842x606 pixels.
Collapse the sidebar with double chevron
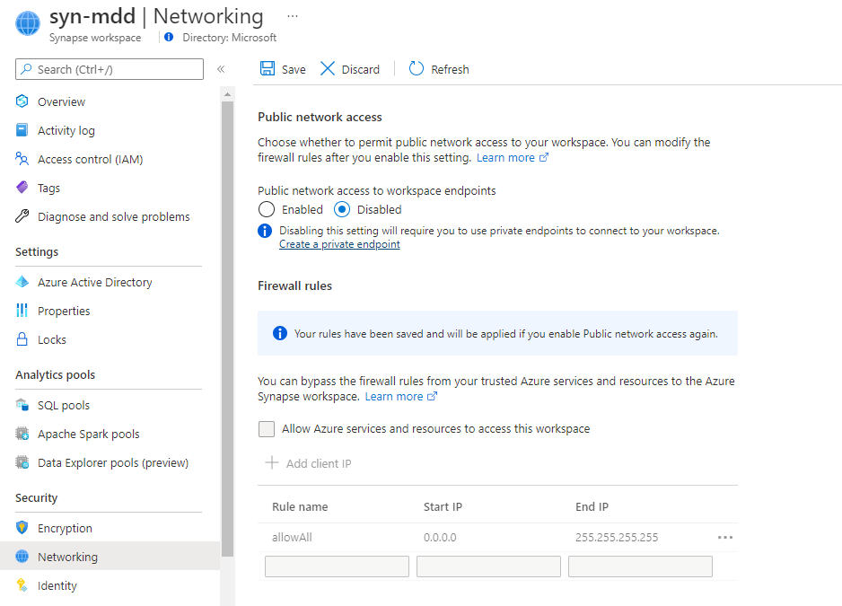click(x=221, y=69)
